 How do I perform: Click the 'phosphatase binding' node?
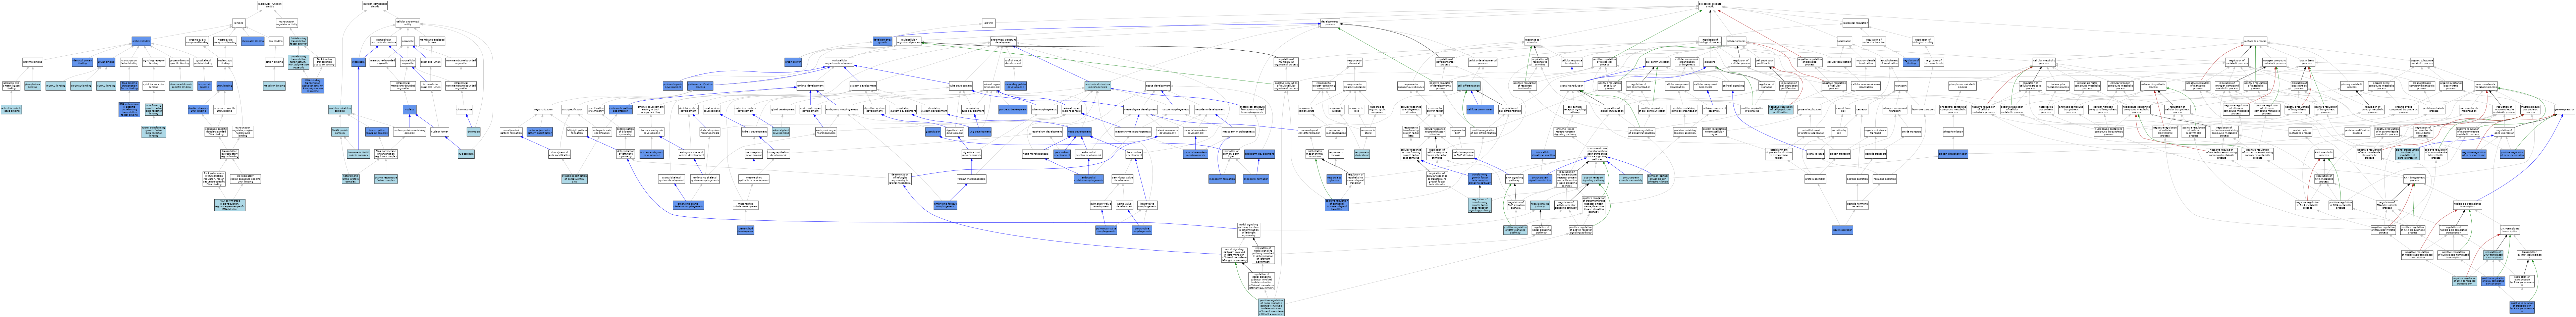[x=33, y=86]
